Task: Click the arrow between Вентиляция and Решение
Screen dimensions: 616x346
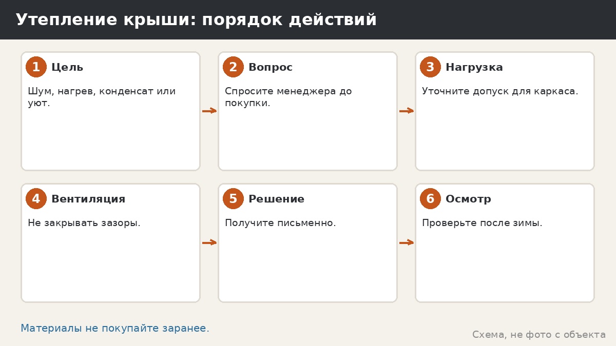Action: (x=209, y=242)
